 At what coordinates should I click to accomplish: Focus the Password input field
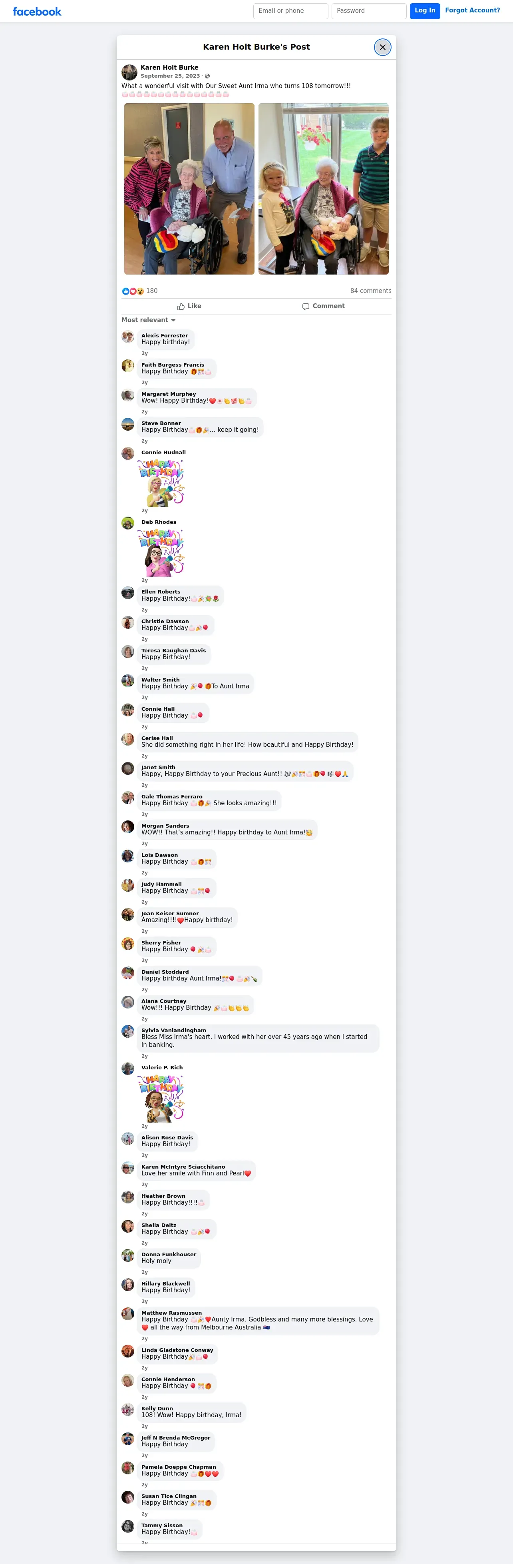pyautogui.click(x=369, y=11)
